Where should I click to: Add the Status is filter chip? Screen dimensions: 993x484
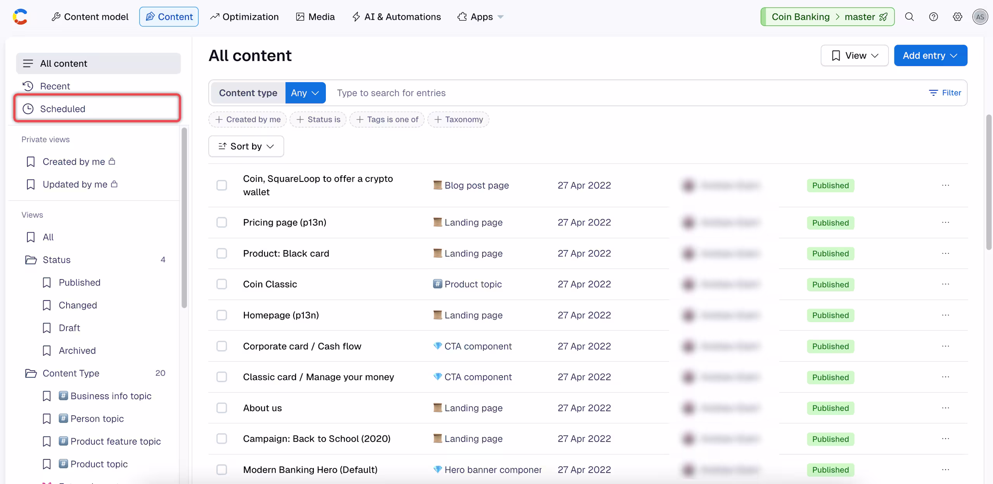click(x=318, y=119)
